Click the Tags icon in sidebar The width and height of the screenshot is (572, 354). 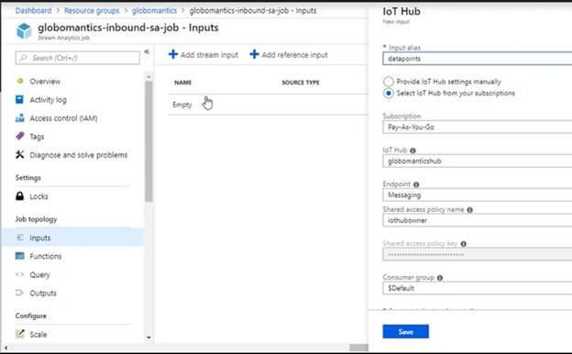click(19, 136)
